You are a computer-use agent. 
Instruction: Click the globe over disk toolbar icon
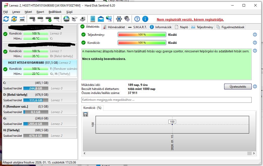[66, 19]
